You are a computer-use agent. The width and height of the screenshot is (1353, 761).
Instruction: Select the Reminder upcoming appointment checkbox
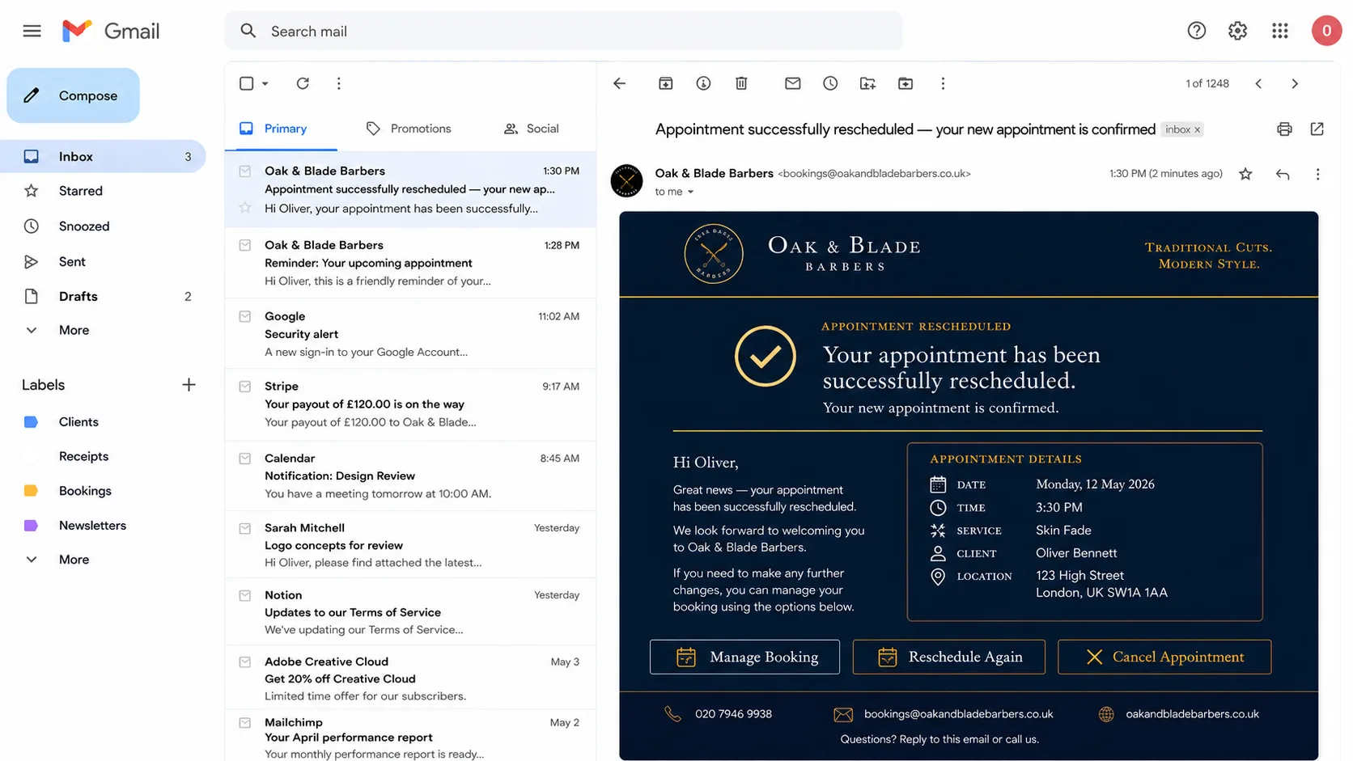[245, 245]
